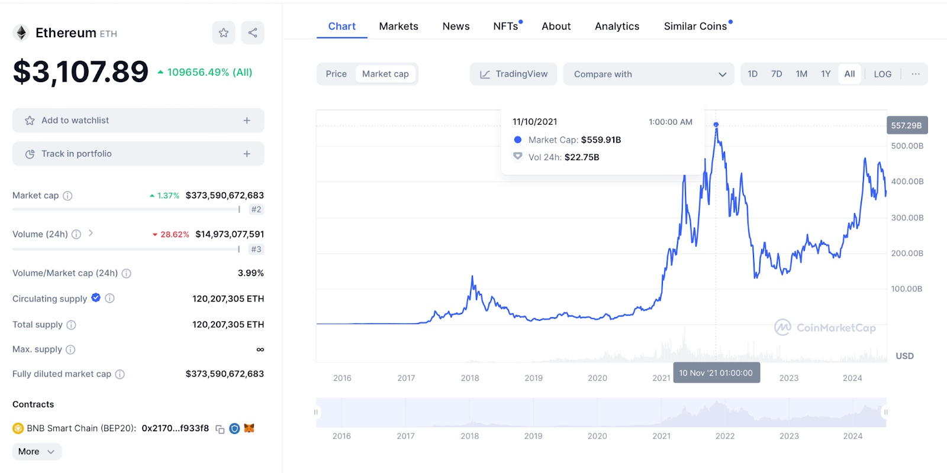Click the left handle of range navigator
947x473 pixels.
coord(316,412)
